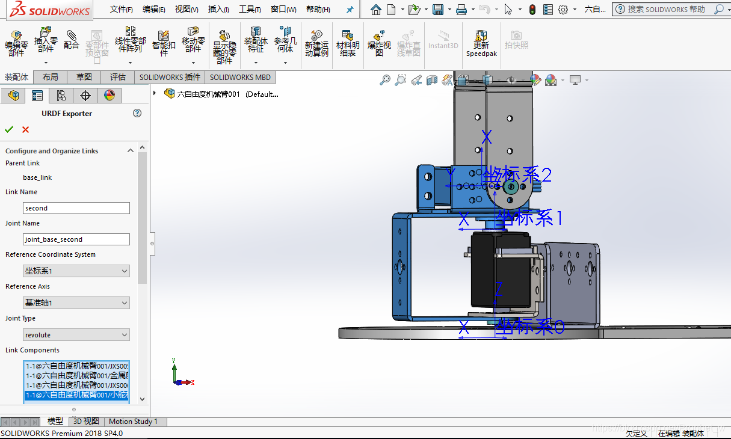
Task: Open Joint Type revolute dropdown
Action: click(76, 334)
